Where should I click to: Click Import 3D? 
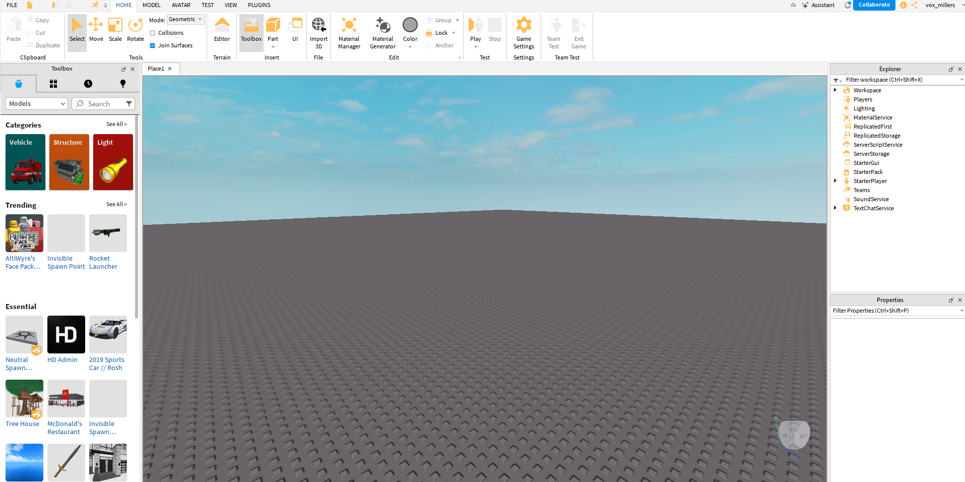[318, 33]
